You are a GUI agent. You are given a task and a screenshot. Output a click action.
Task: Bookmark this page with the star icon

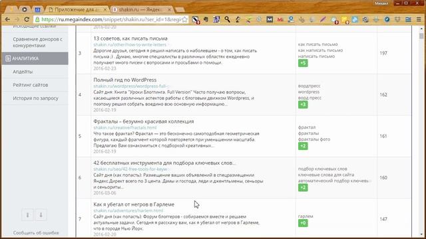pos(184,19)
